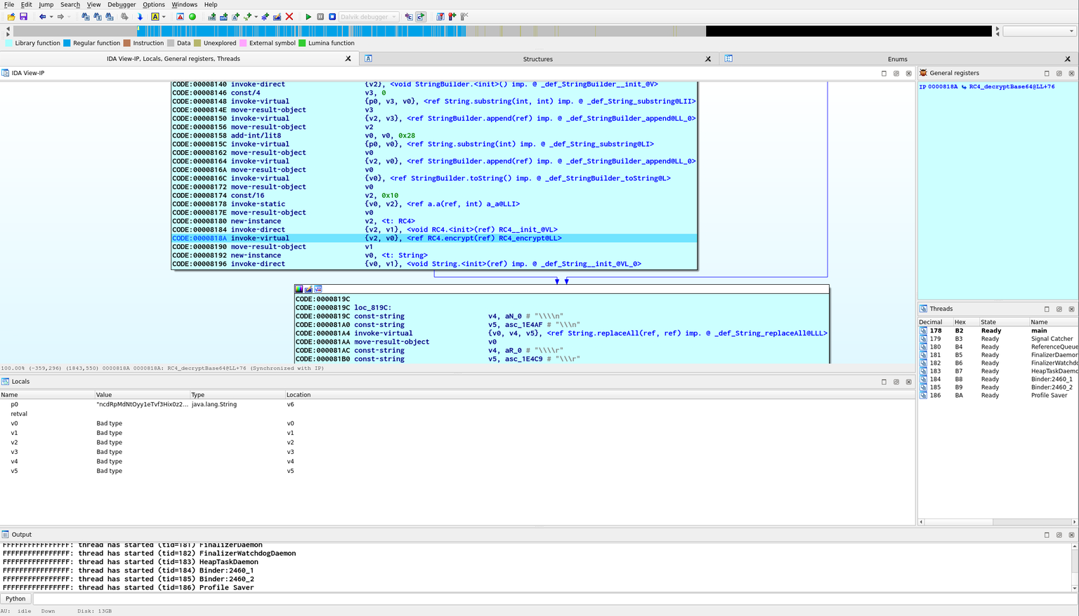Click the yellow 'A' toolbar icon

pos(155,17)
